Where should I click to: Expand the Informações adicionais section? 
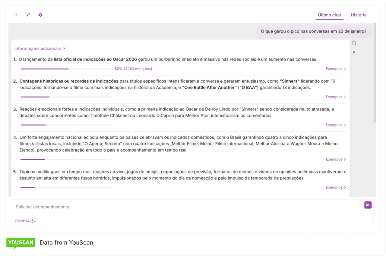tap(40, 48)
